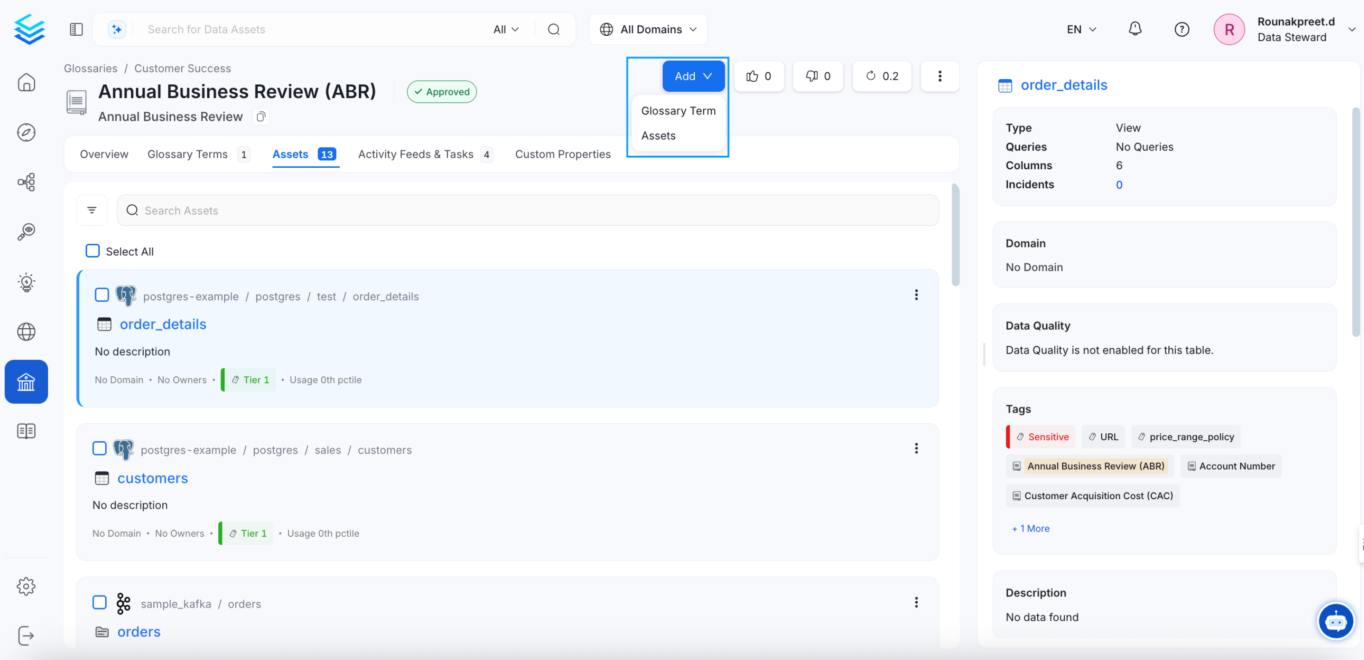Open the assets filter icon
This screenshot has height=660, width=1364.
(92, 210)
